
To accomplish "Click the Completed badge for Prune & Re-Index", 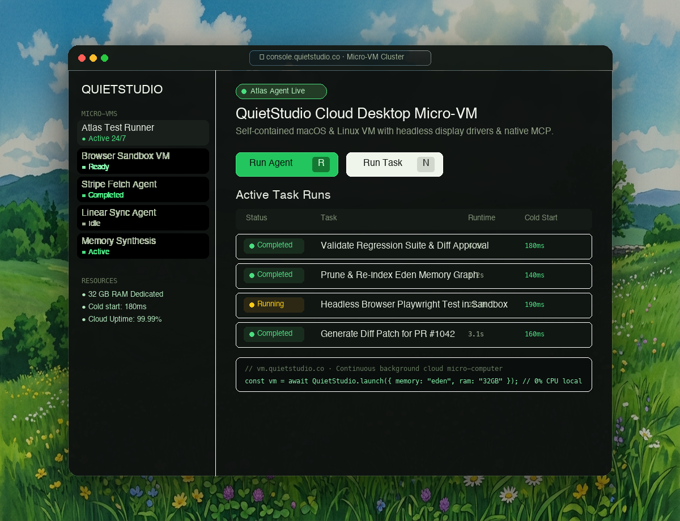I will [274, 275].
